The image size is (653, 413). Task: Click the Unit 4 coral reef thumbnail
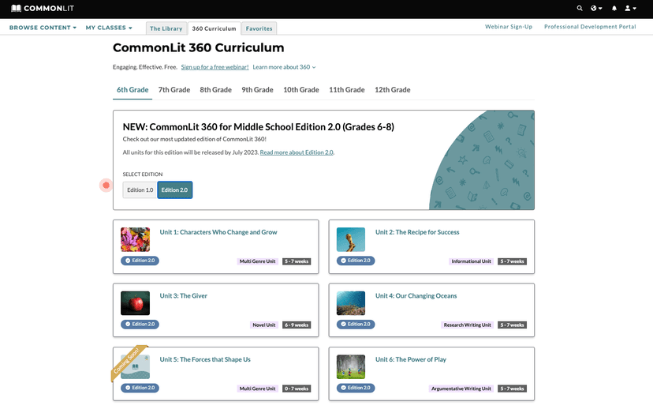351,303
